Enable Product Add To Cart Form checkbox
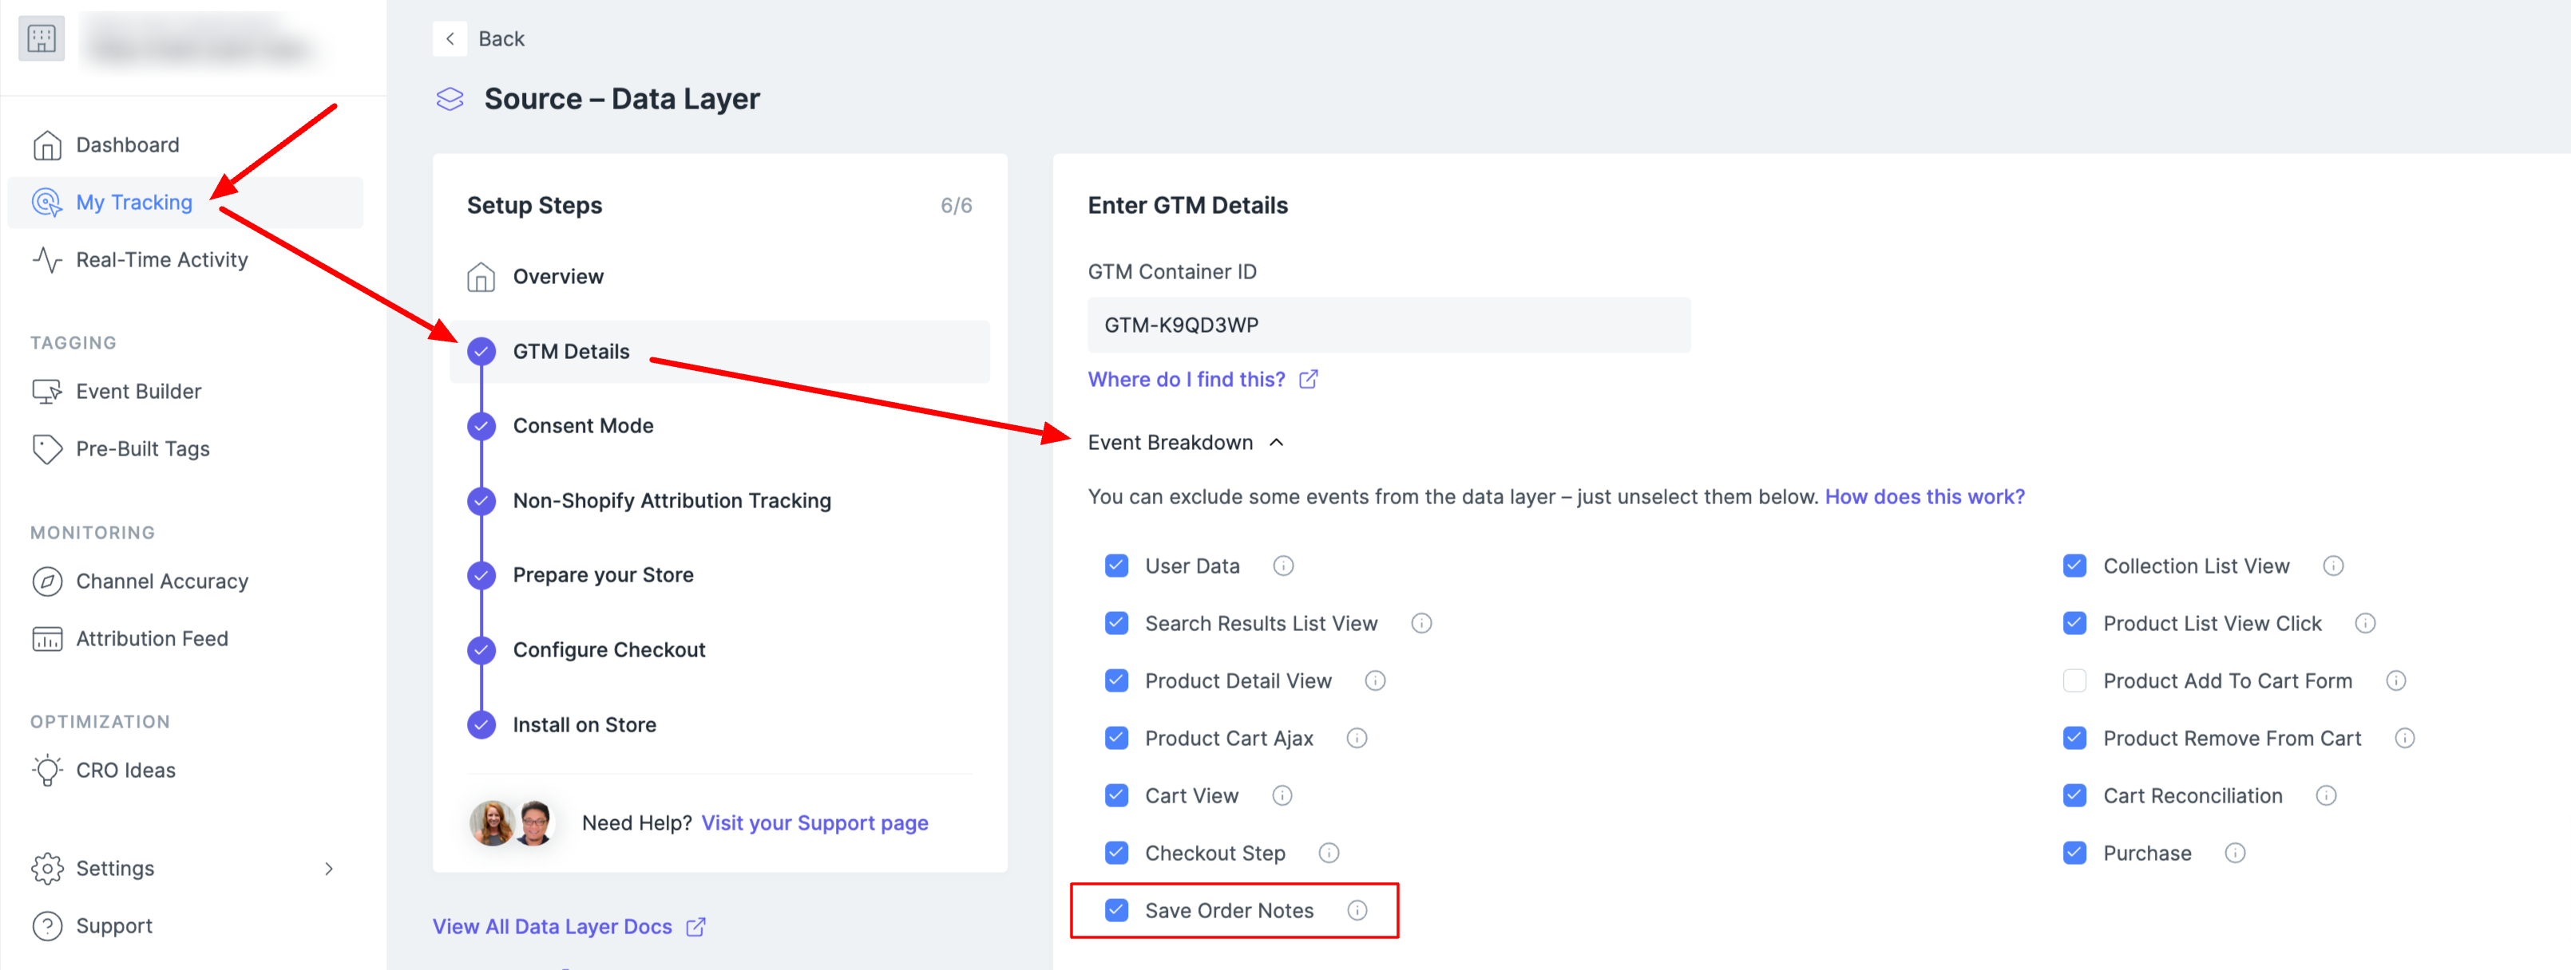2571x970 pixels. click(x=2074, y=681)
